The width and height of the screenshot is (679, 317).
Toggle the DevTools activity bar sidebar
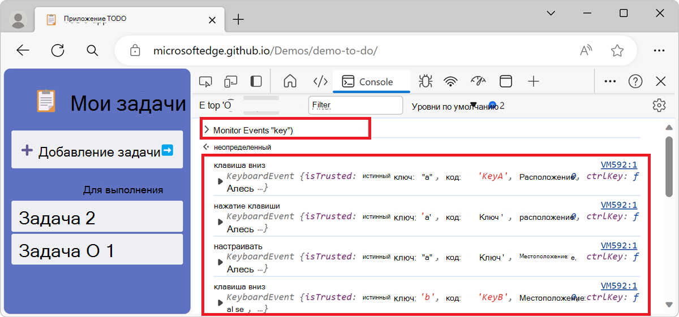point(256,82)
